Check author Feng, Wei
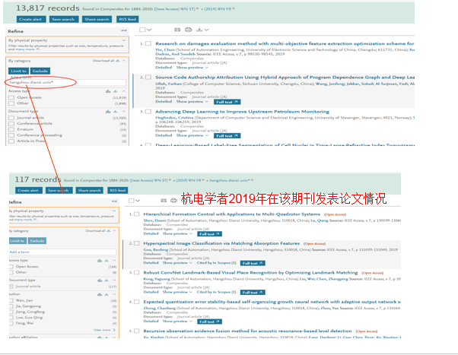Viewport: 458px width, 355px height. point(11,323)
